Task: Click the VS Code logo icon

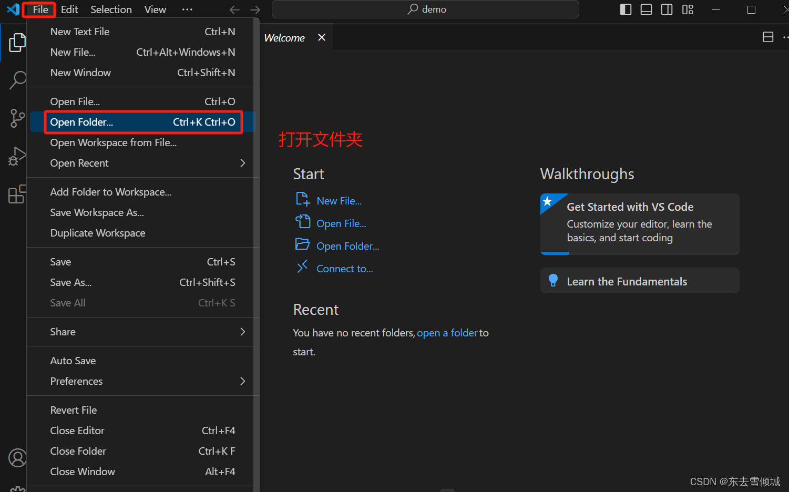Action: click(13, 9)
